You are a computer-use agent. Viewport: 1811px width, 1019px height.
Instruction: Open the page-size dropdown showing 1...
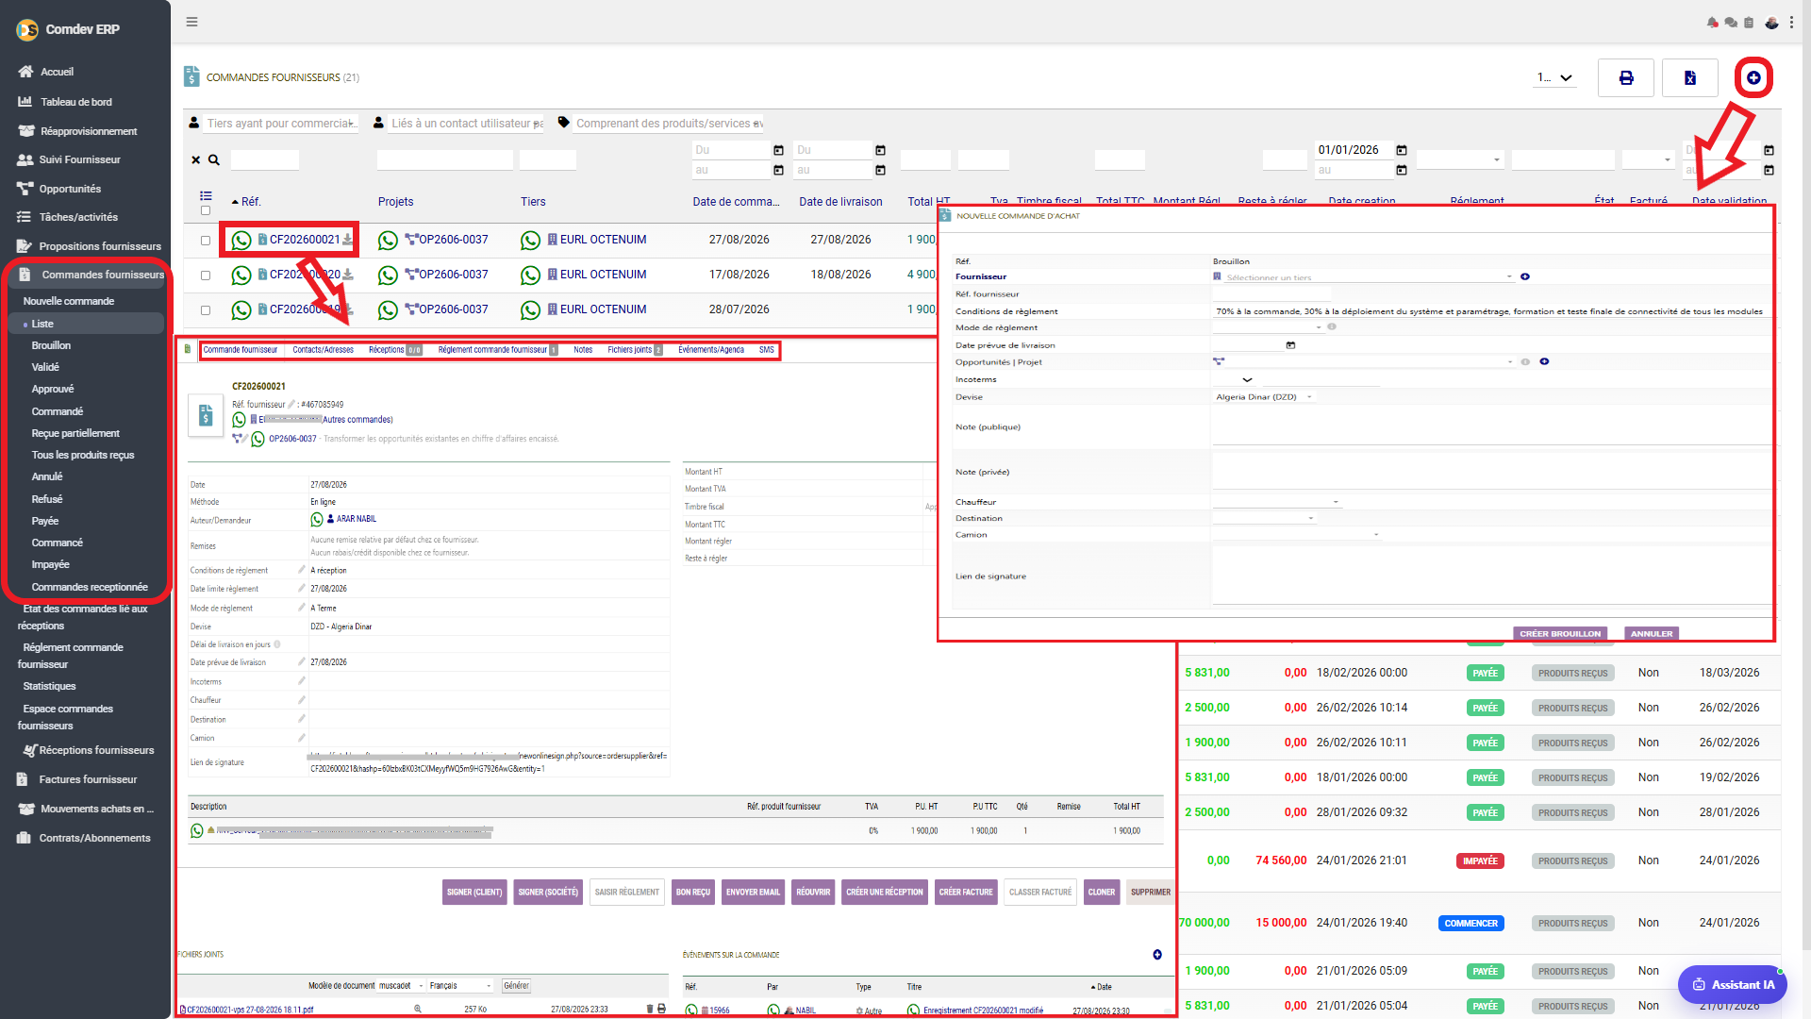(x=1554, y=77)
